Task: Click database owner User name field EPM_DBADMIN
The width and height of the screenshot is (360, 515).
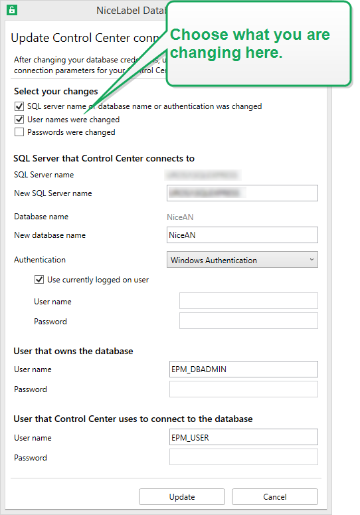Action: pos(244,369)
